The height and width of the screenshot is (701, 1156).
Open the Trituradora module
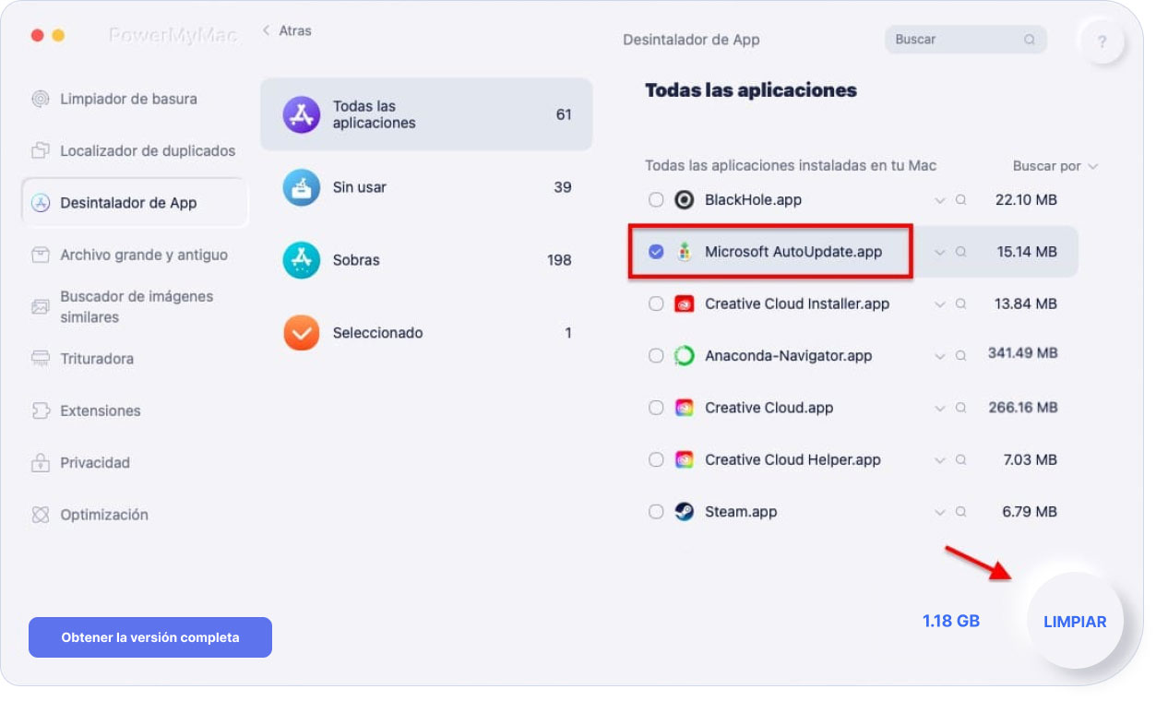click(x=97, y=358)
